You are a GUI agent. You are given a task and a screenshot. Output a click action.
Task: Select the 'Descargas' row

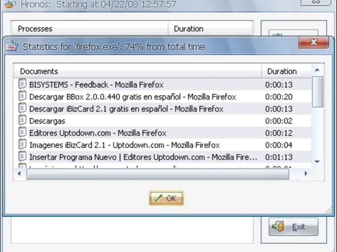[163, 121]
